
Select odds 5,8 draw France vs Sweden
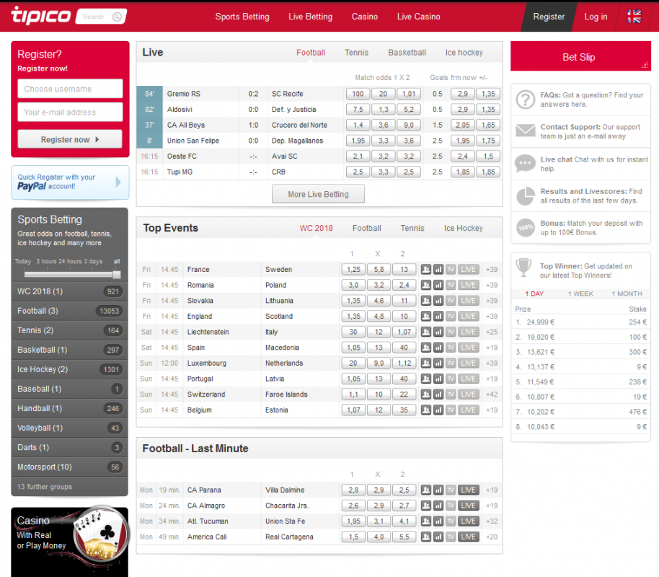tap(379, 269)
